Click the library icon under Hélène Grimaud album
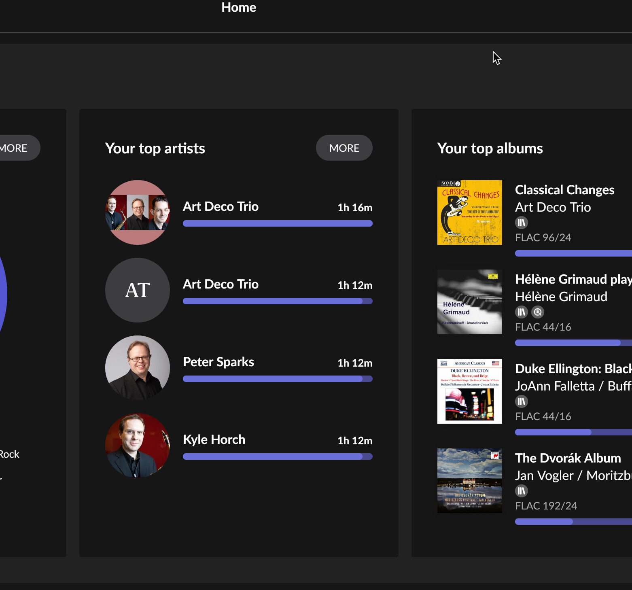Viewport: 632px width, 590px height. (521, 312)
